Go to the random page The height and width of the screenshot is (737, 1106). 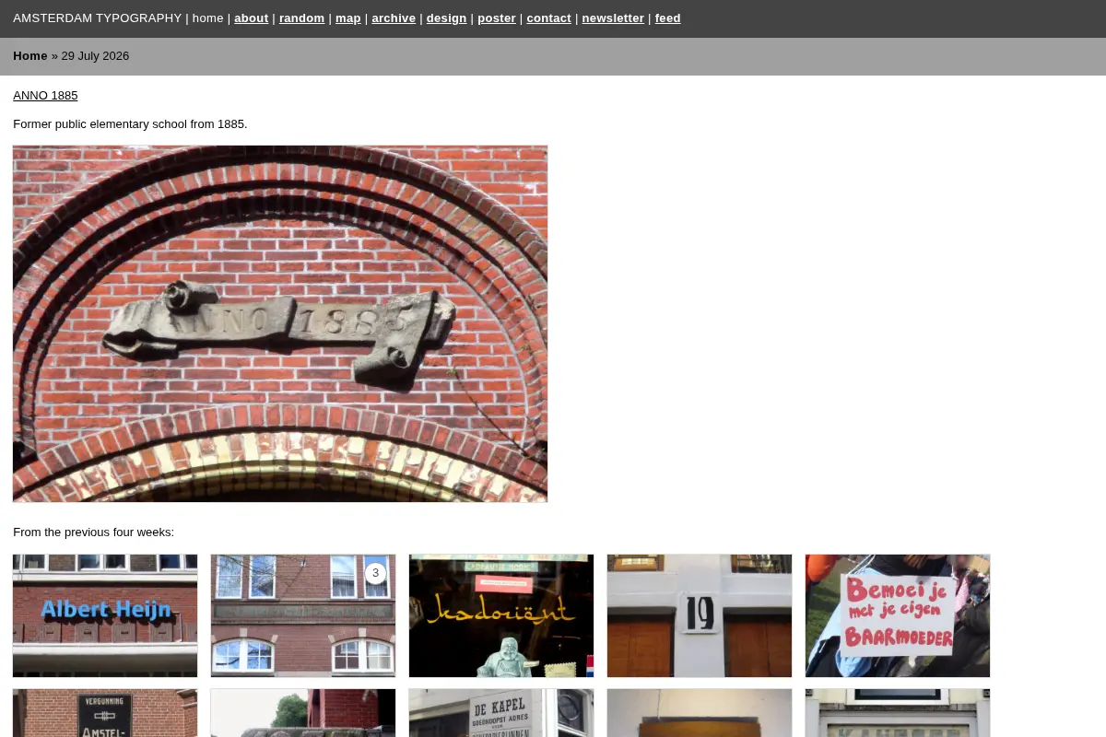(301, 18)
